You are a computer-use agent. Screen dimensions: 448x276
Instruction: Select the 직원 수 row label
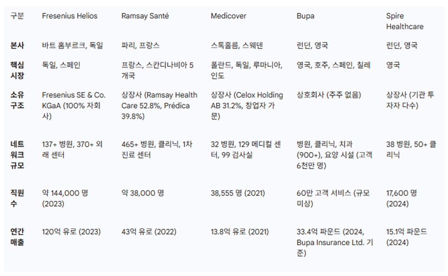(17, 198)
